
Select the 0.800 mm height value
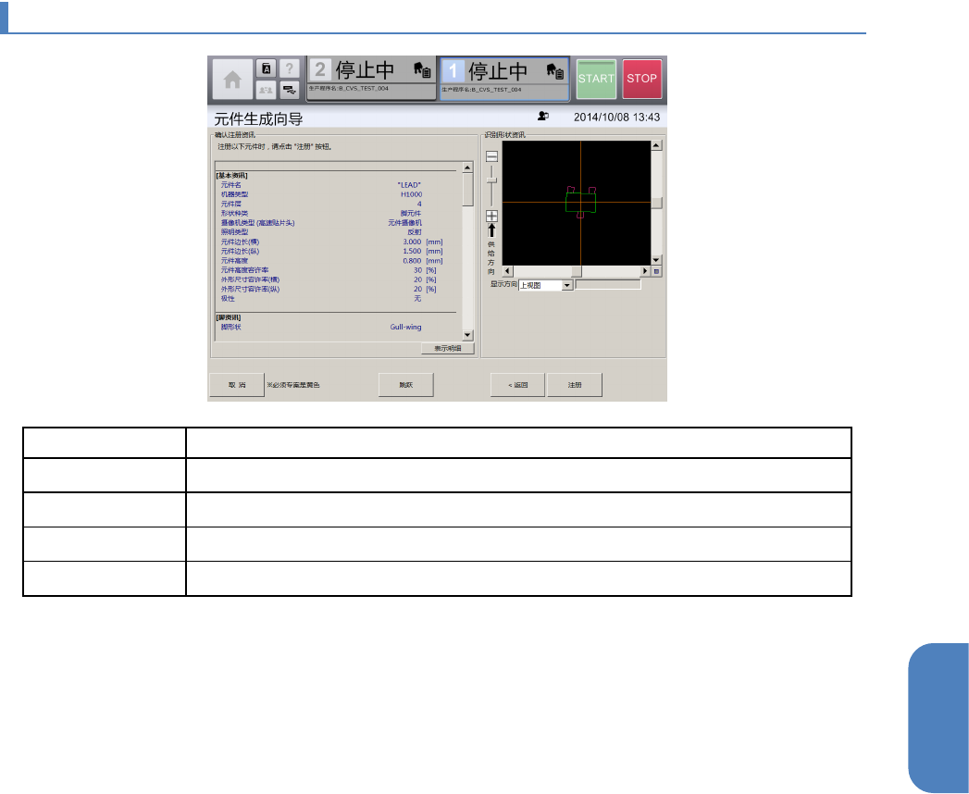412,261
